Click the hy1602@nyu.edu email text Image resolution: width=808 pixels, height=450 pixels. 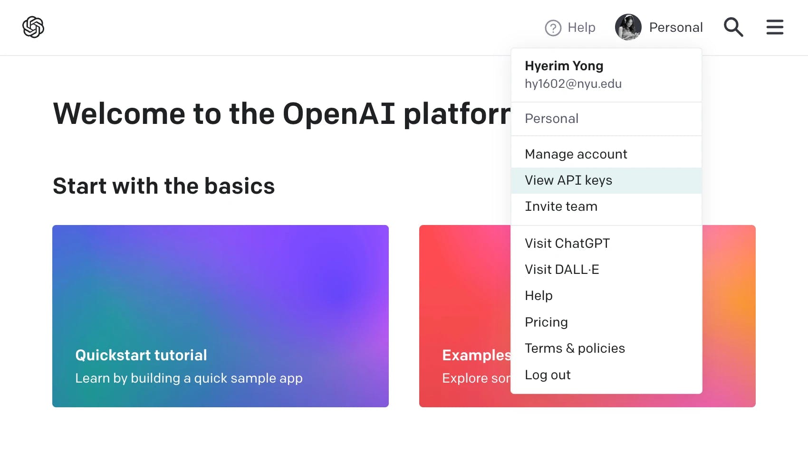(573, 84)
